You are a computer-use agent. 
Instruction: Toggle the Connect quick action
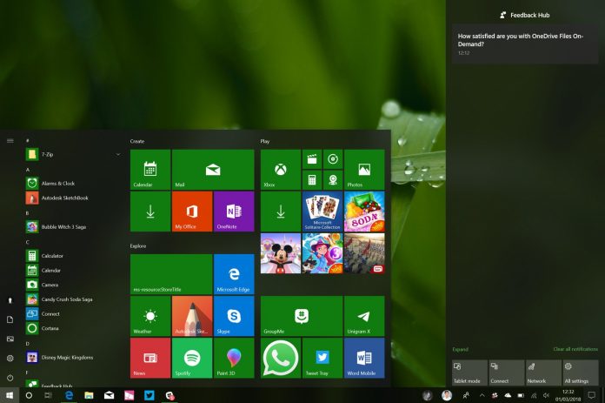506,373
